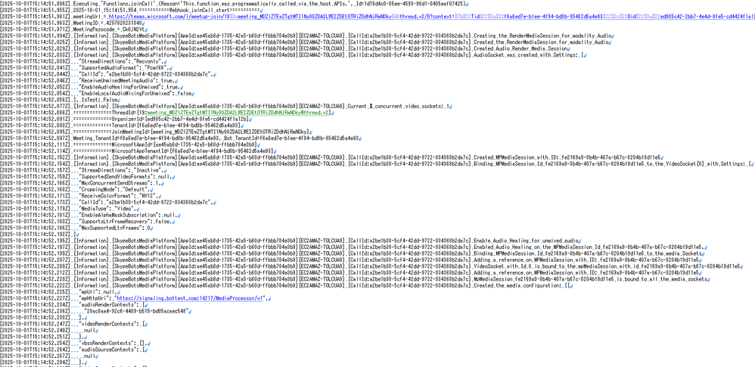Click the "EnableLocalAudioMixingForUnmixed": false line

137,93
